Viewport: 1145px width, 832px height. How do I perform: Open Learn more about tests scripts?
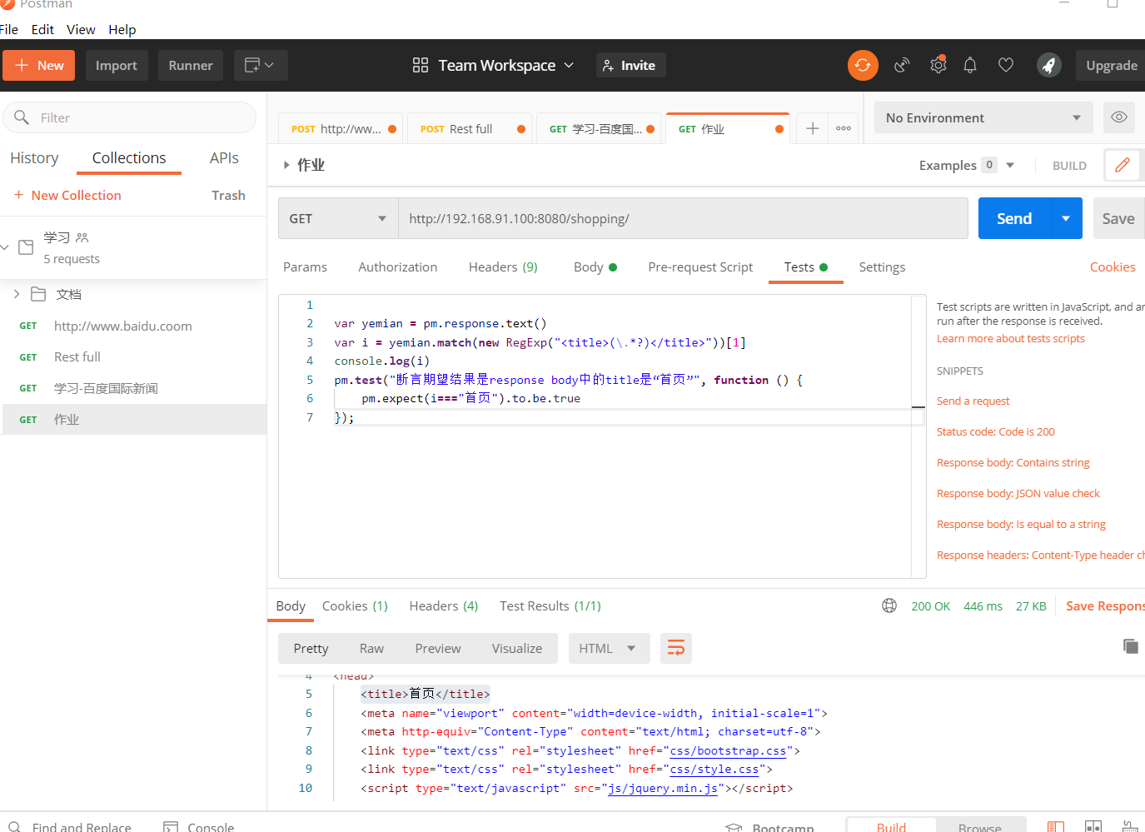(1010, 338)
